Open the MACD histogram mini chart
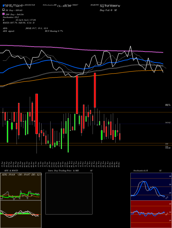 click(x=21, y=214)
